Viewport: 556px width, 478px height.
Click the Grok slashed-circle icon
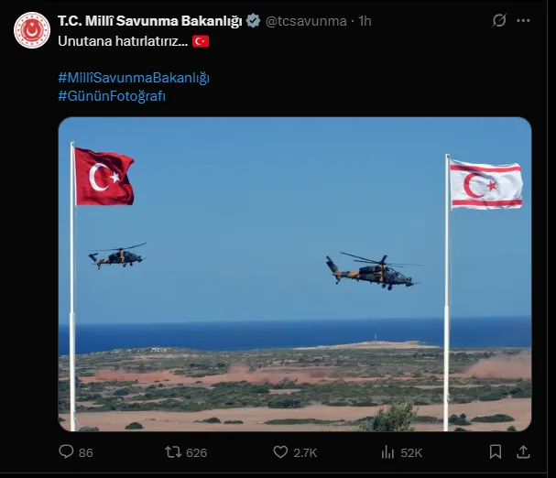pos(499,20)
